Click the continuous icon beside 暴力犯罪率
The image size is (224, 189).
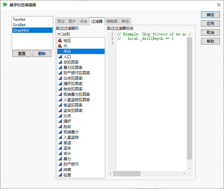60,68
